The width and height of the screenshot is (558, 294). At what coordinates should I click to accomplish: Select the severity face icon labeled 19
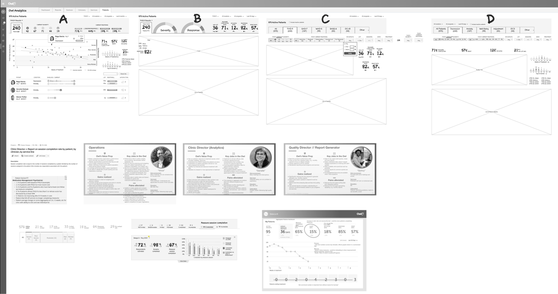pos(58,28)
